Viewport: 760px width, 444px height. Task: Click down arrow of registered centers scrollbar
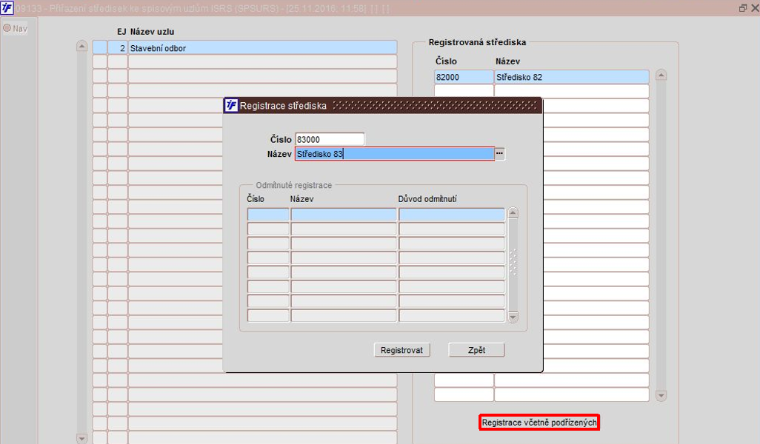click(x=661, y=396)
